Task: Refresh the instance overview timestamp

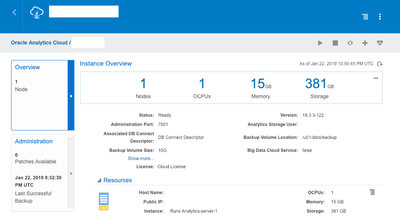Action: coord(380,64)
